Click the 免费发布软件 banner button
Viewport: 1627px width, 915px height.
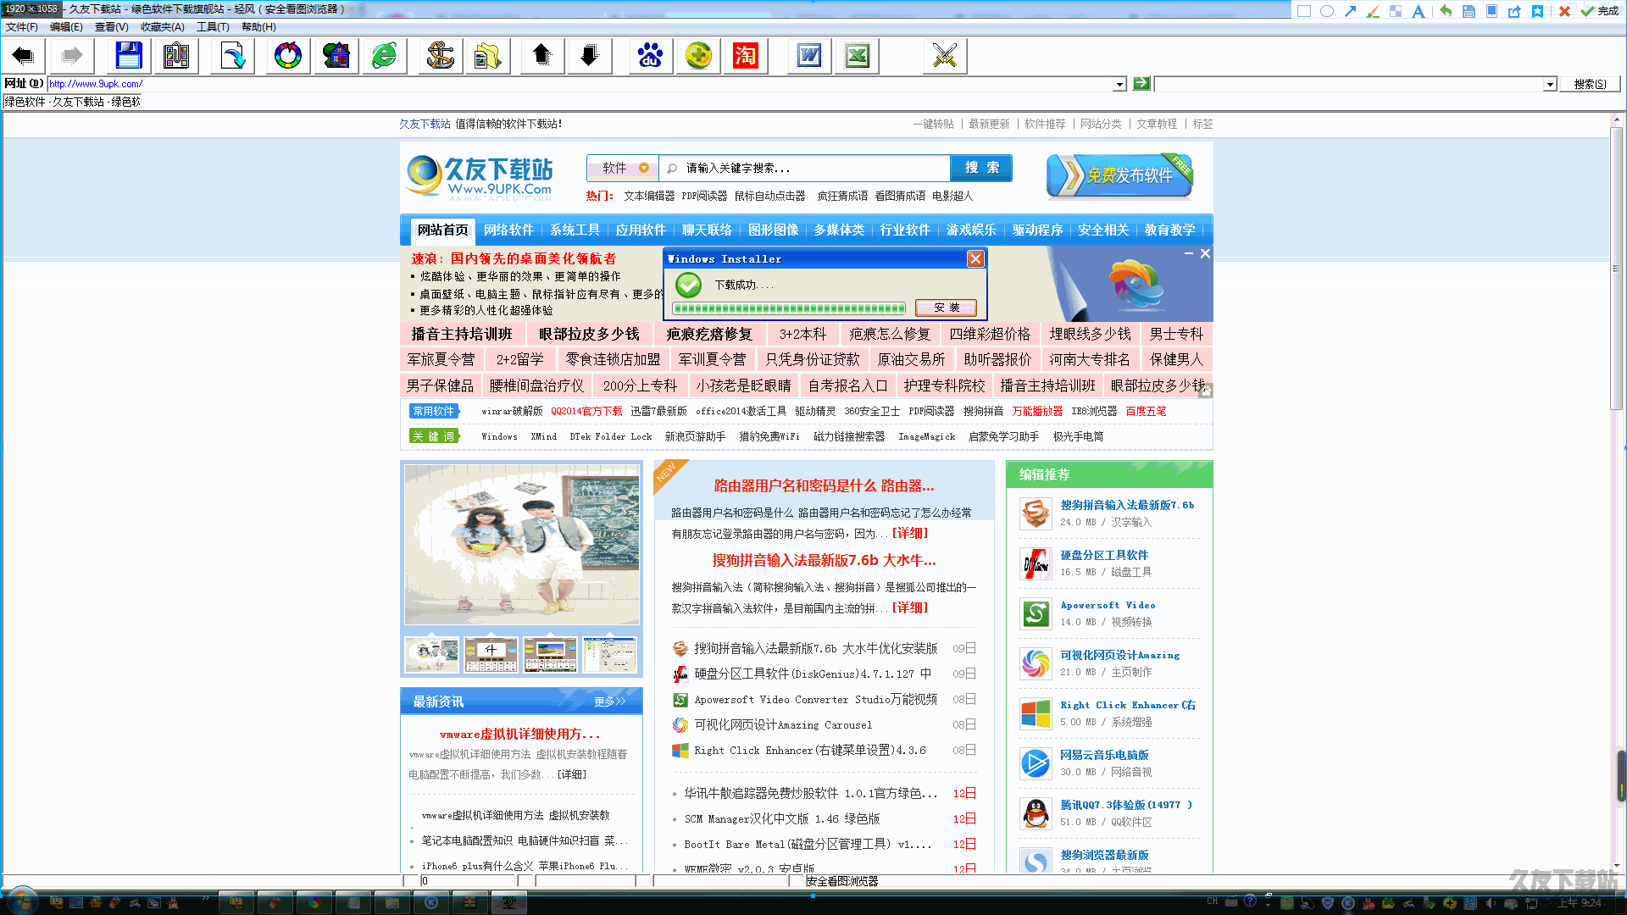[x=1120, y=175]
